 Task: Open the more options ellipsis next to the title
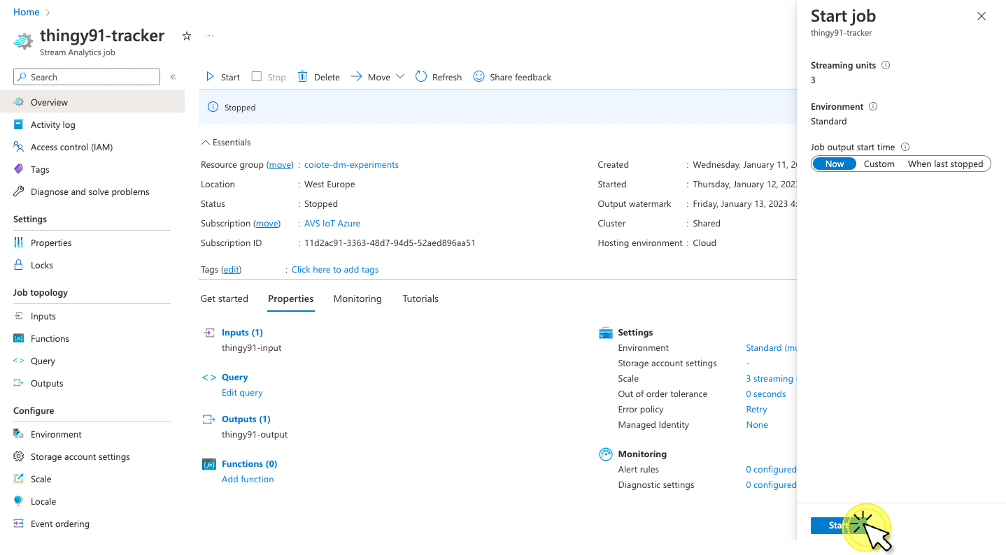click(208, 36)
